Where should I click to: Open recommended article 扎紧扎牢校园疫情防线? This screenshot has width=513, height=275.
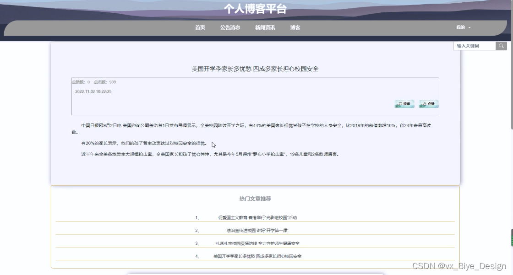257,243
